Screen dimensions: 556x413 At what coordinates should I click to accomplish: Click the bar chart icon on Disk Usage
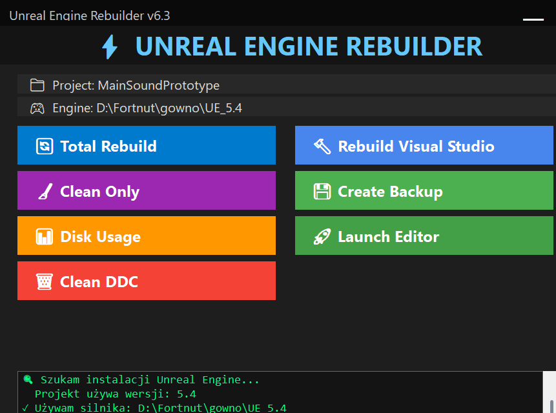click(43, 236)
